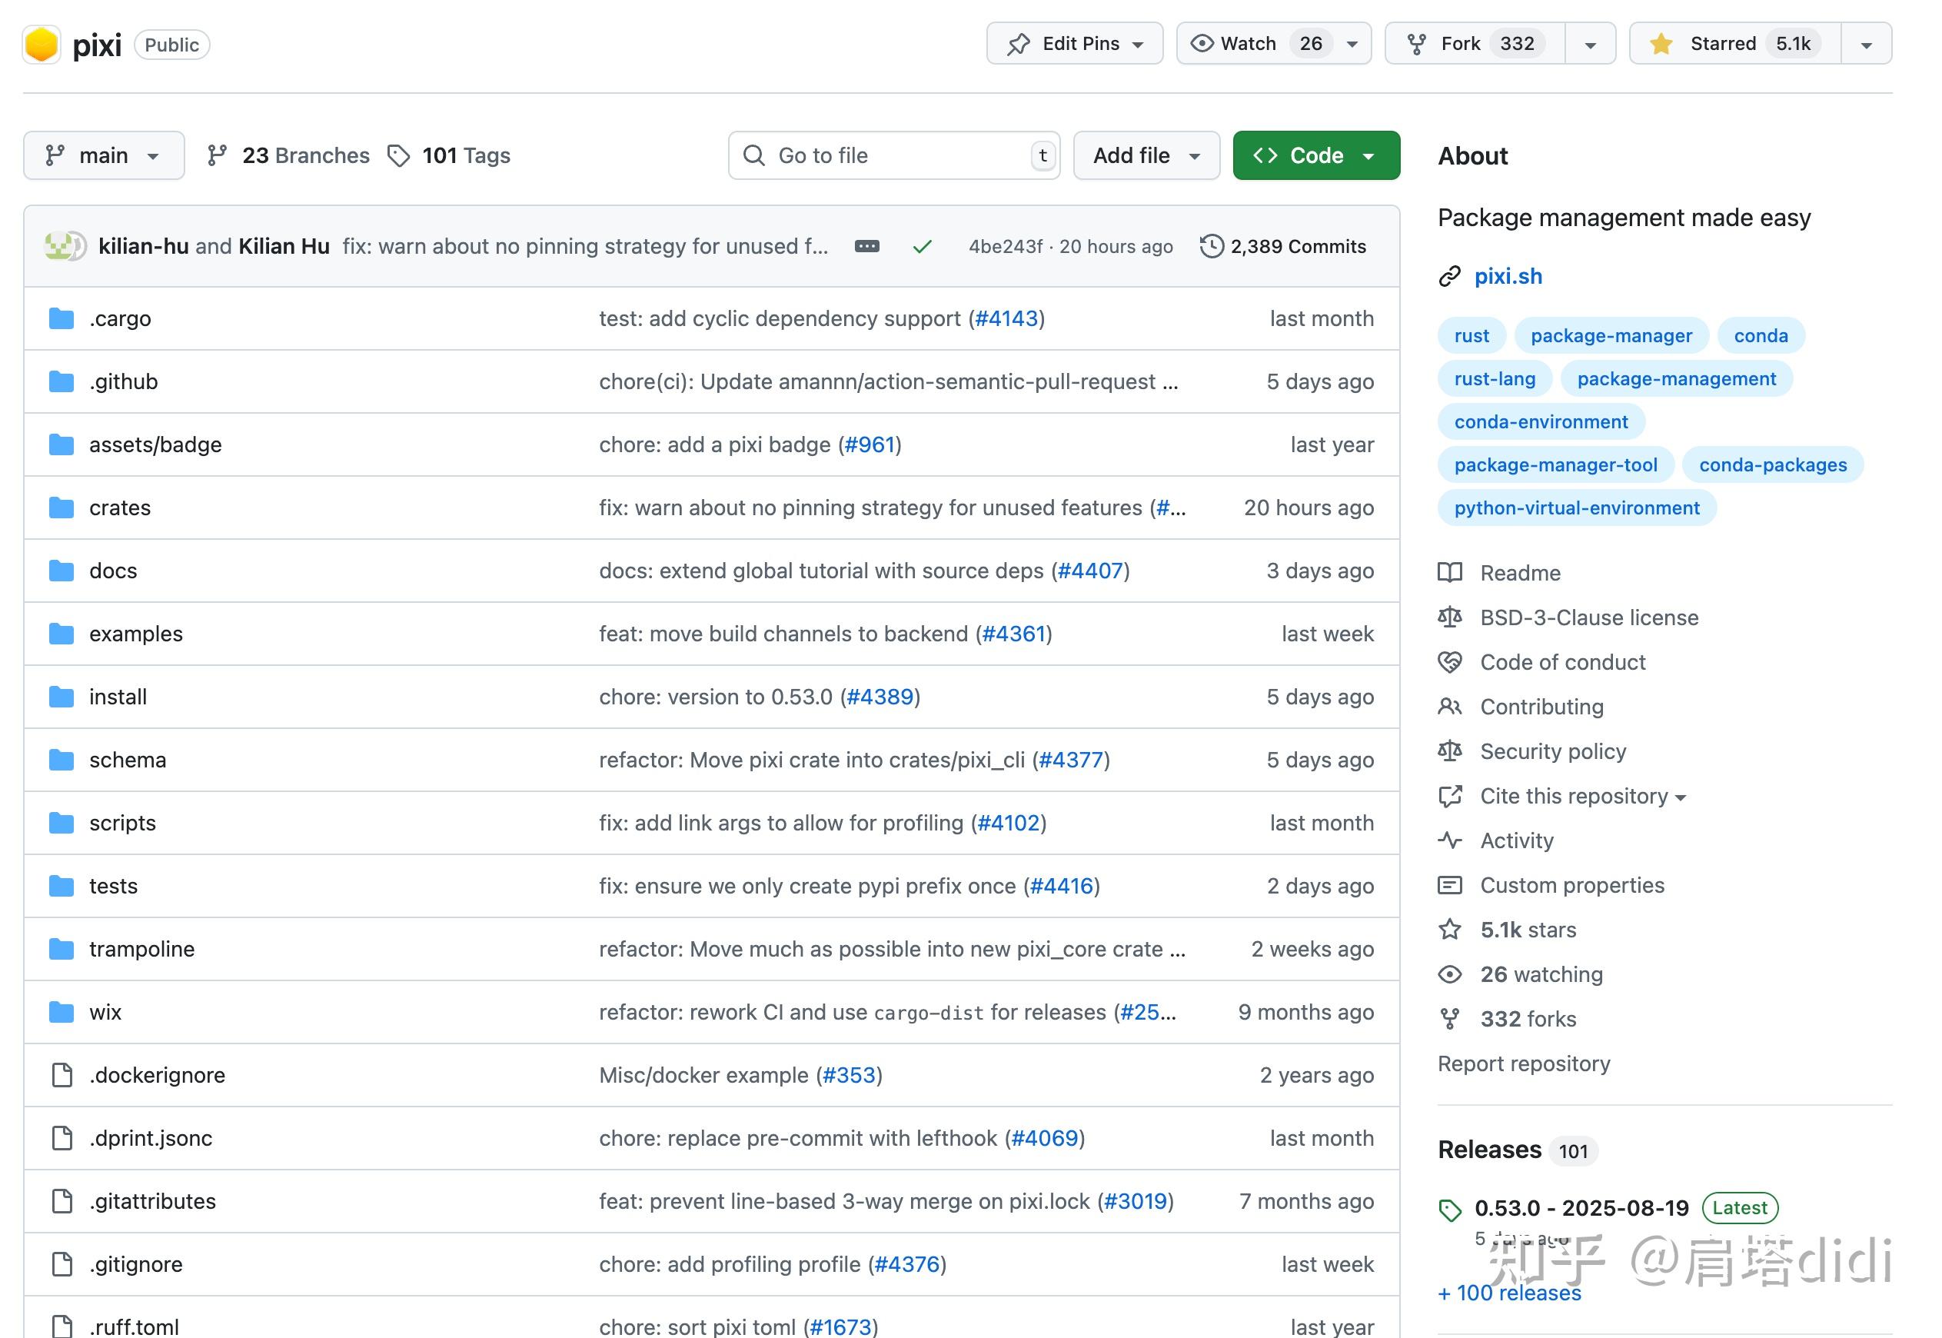Viewport: 1942px width, 1338px height.
Task: Click the pixi repository avatar icon
Action: tap(41, 45)
